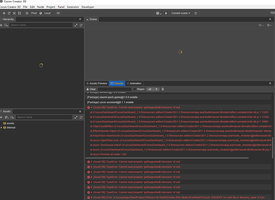275x200 pixels.
Task: Open the Node menu
Action: (x=40, y=7)
